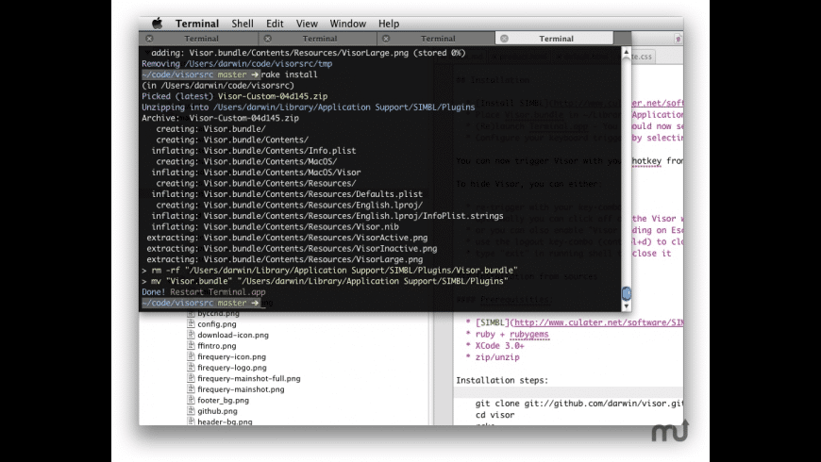Click the 'cd visor' line in editor

pos(494,415)
